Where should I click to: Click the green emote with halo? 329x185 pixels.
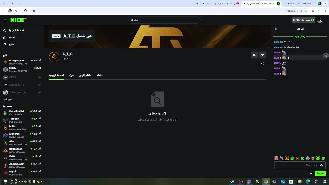click(x=318, y=158)
